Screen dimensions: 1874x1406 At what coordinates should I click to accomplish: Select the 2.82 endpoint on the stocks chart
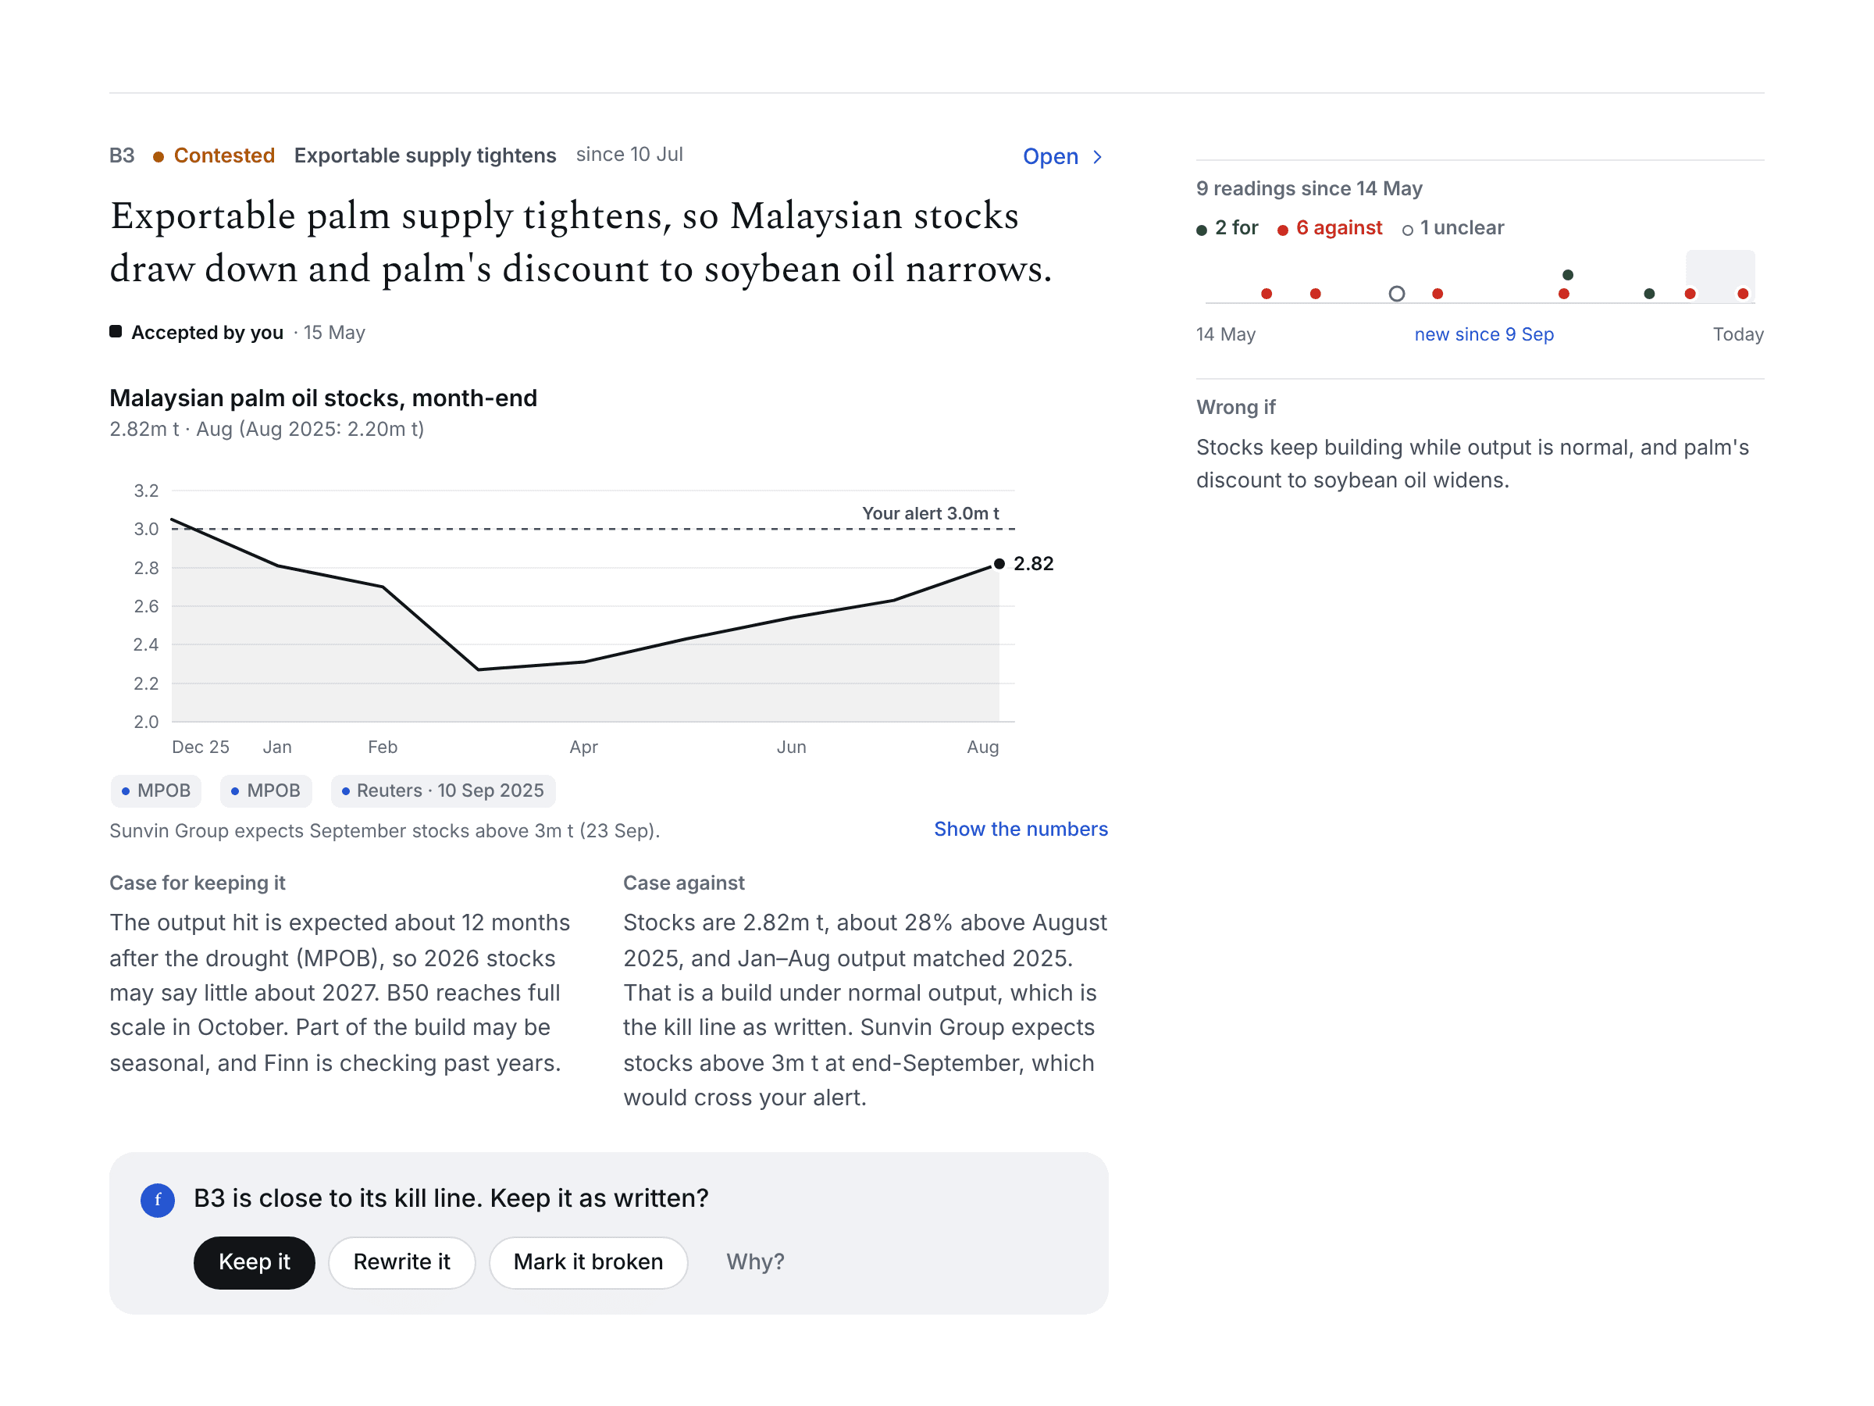click(x=999, y=564)
